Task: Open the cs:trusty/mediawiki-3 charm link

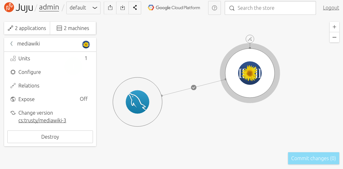Action: pos(42,120)
